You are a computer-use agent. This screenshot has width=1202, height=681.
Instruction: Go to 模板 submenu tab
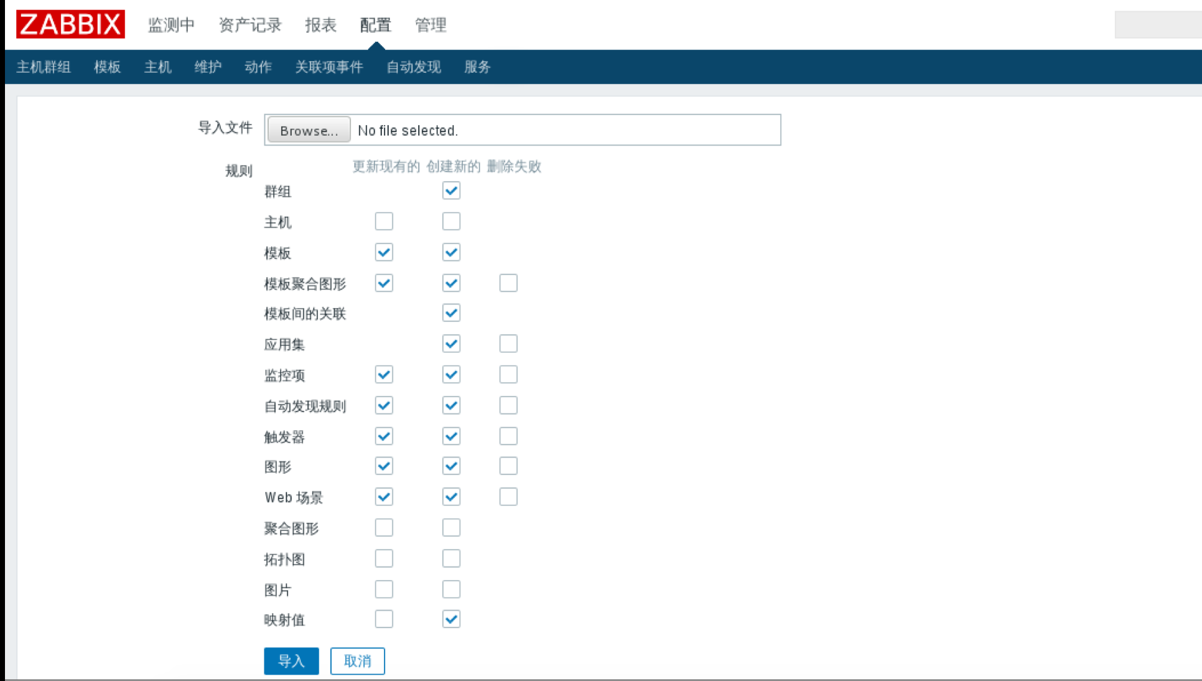coord(107,67)
